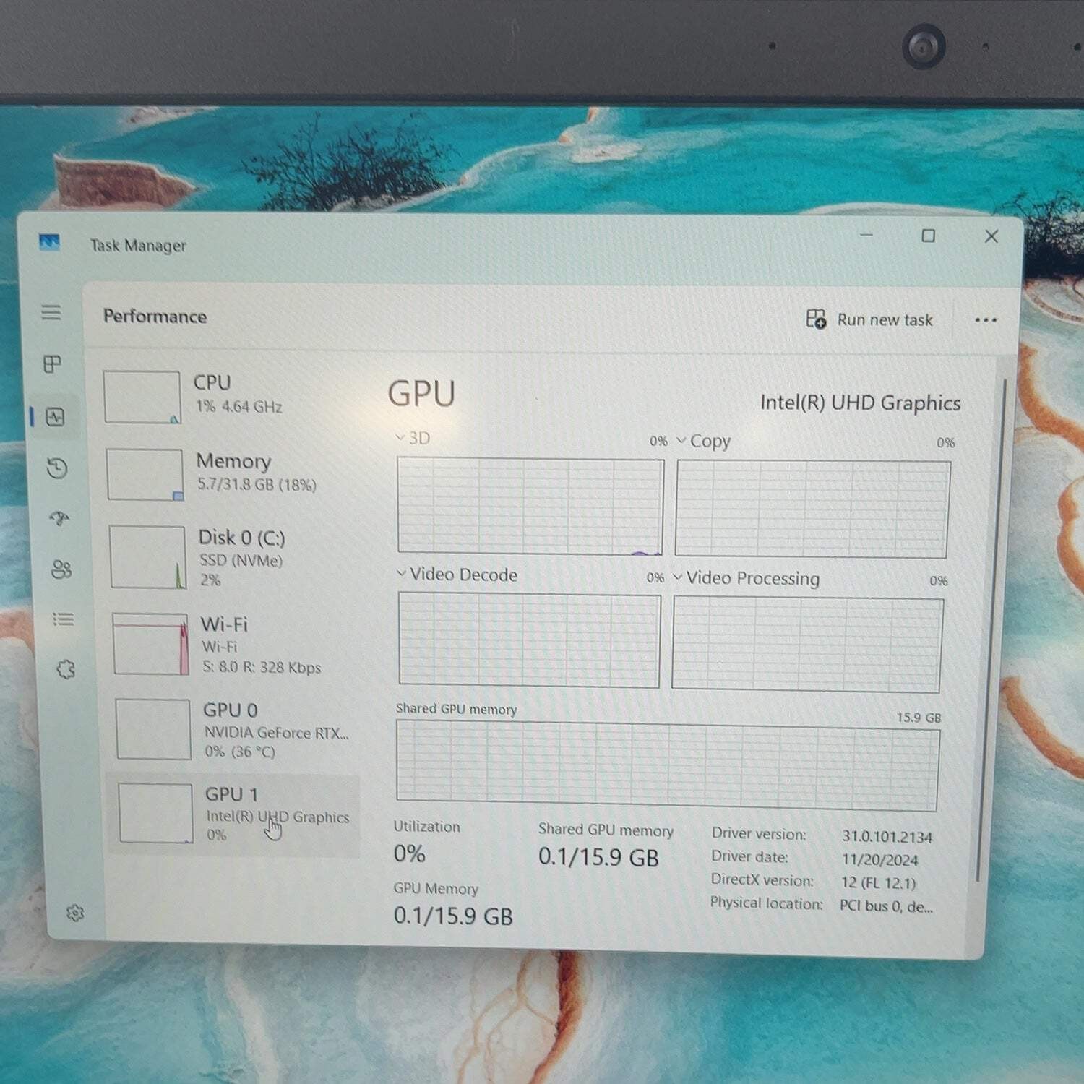
Task: Click the 3D engine graph
Action: coord(530,506)
